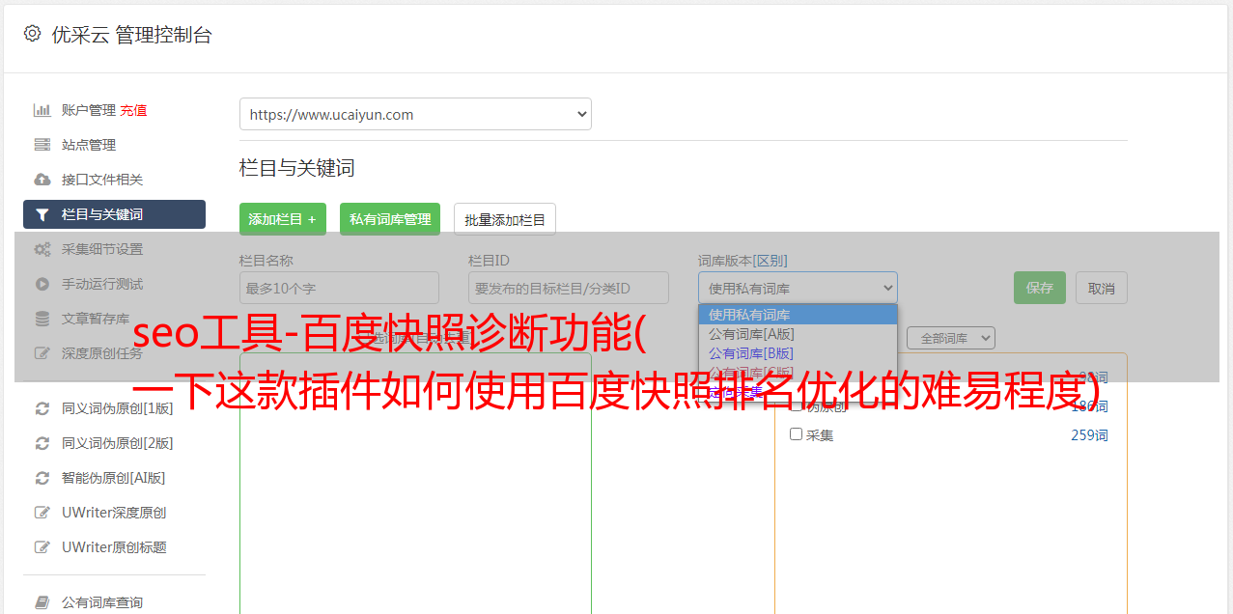Click the refresh icon for 智能伪原创[AI版]
The image size is (1233, 614).
click(x=42, y=478)
